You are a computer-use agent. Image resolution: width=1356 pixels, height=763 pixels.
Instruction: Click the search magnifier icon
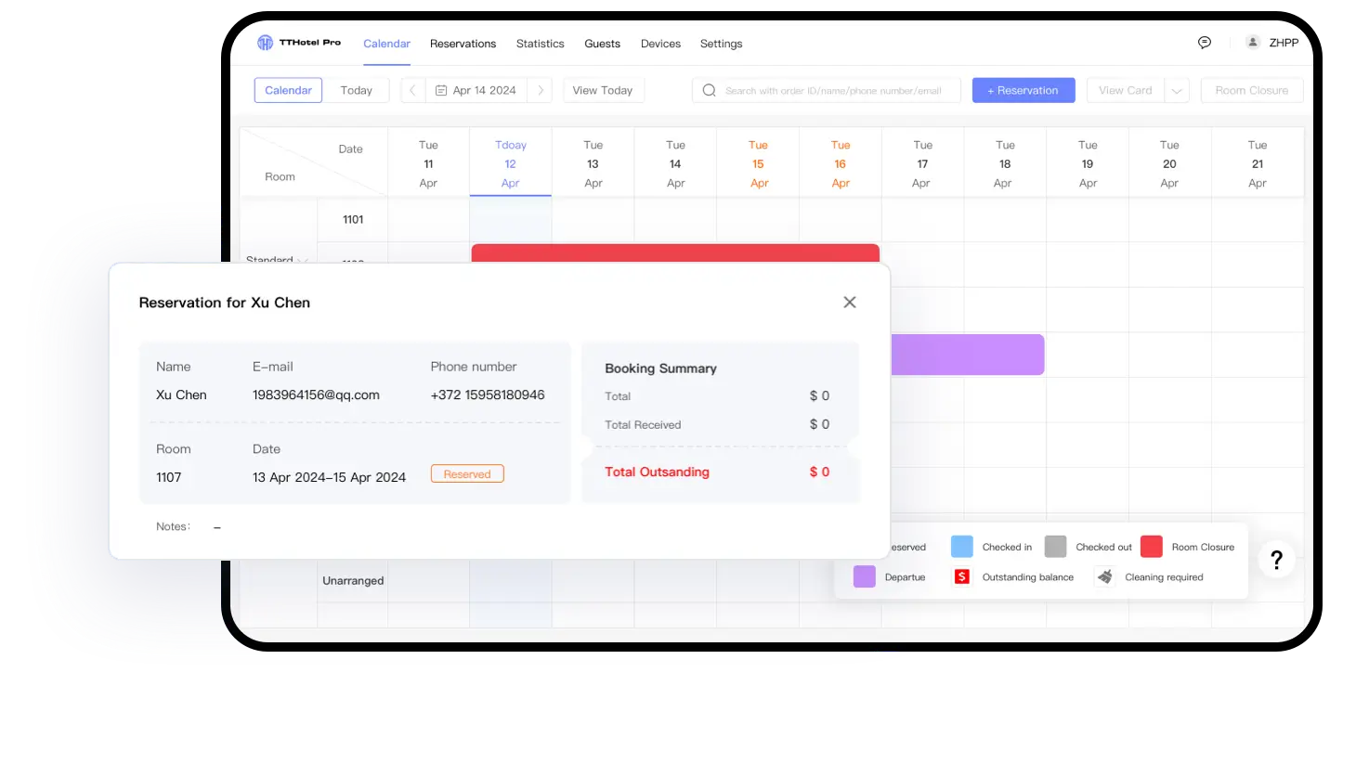(x=709, y=90)
